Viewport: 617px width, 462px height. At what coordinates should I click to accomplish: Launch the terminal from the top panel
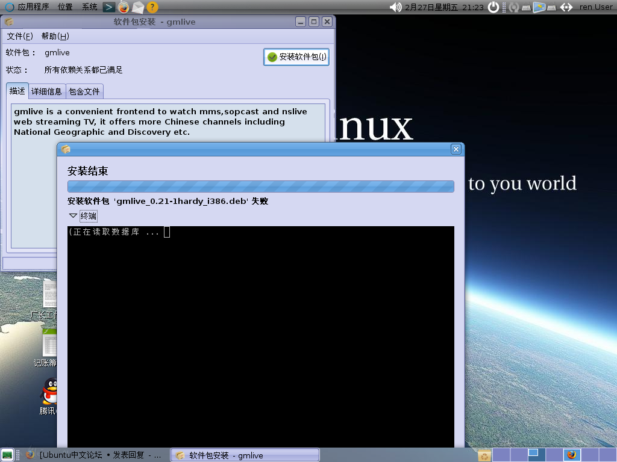[109, 7]
